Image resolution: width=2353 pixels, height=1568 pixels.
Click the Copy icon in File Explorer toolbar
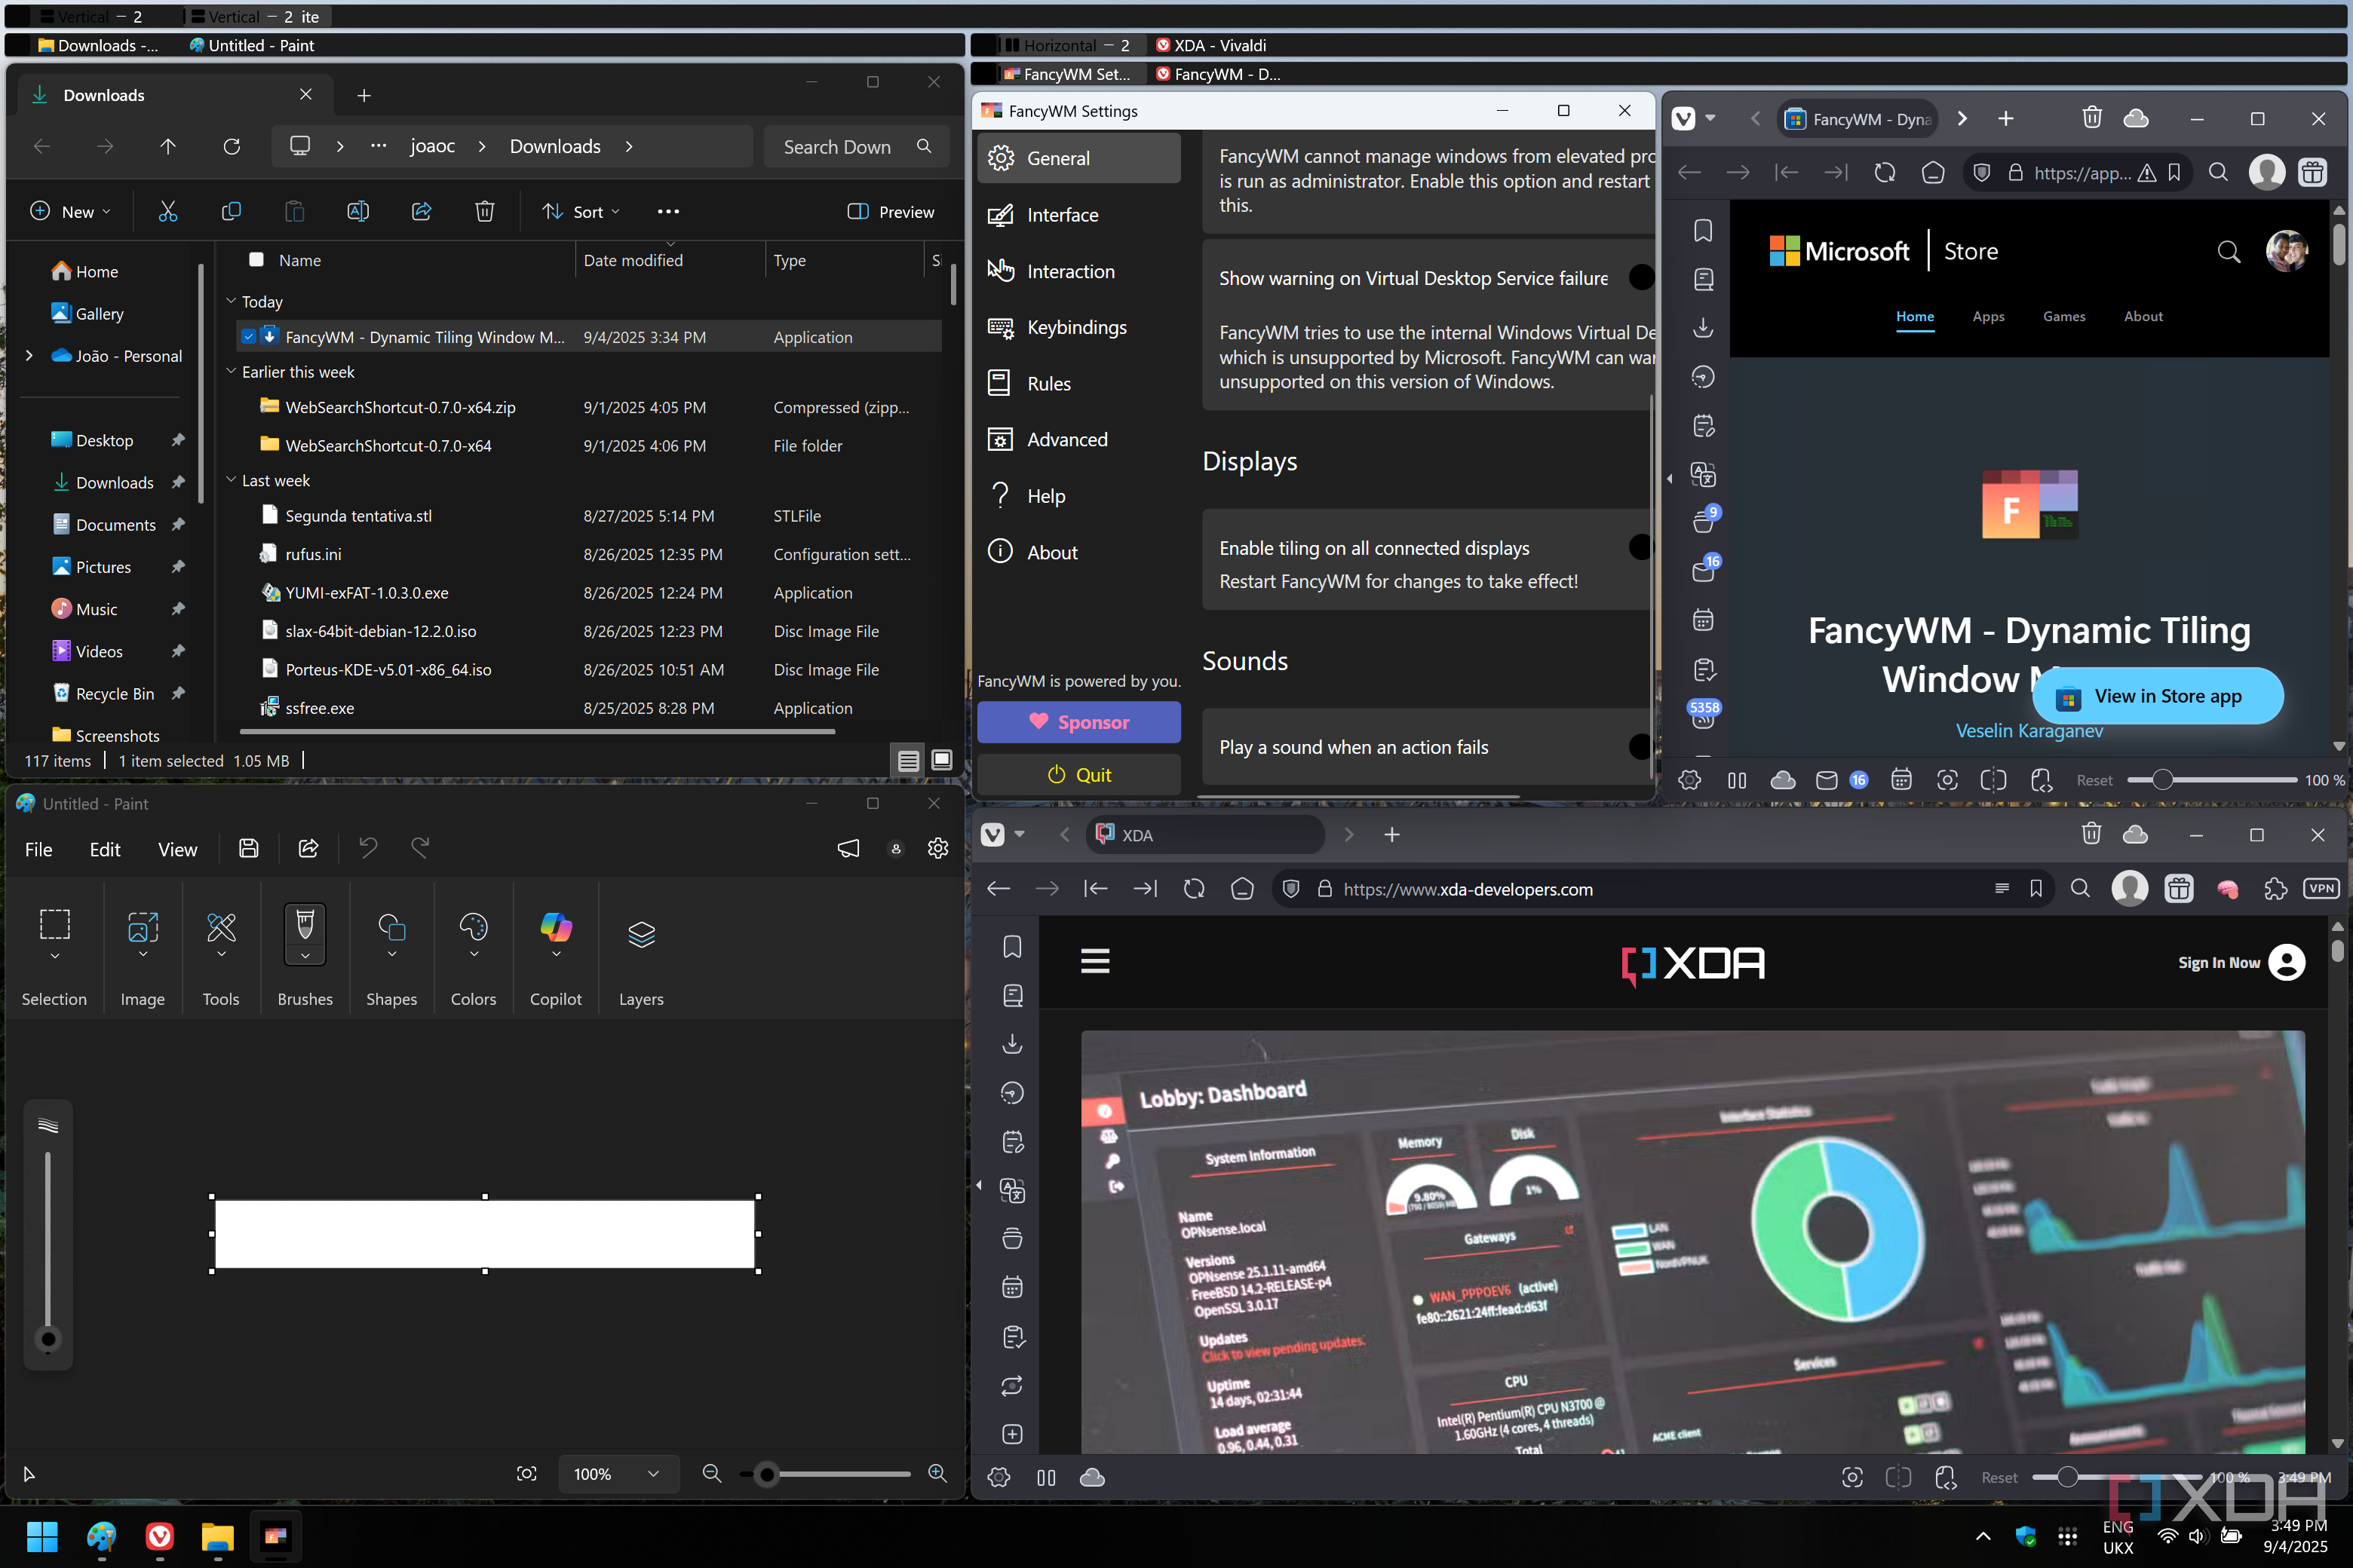(x=231, y=211)
